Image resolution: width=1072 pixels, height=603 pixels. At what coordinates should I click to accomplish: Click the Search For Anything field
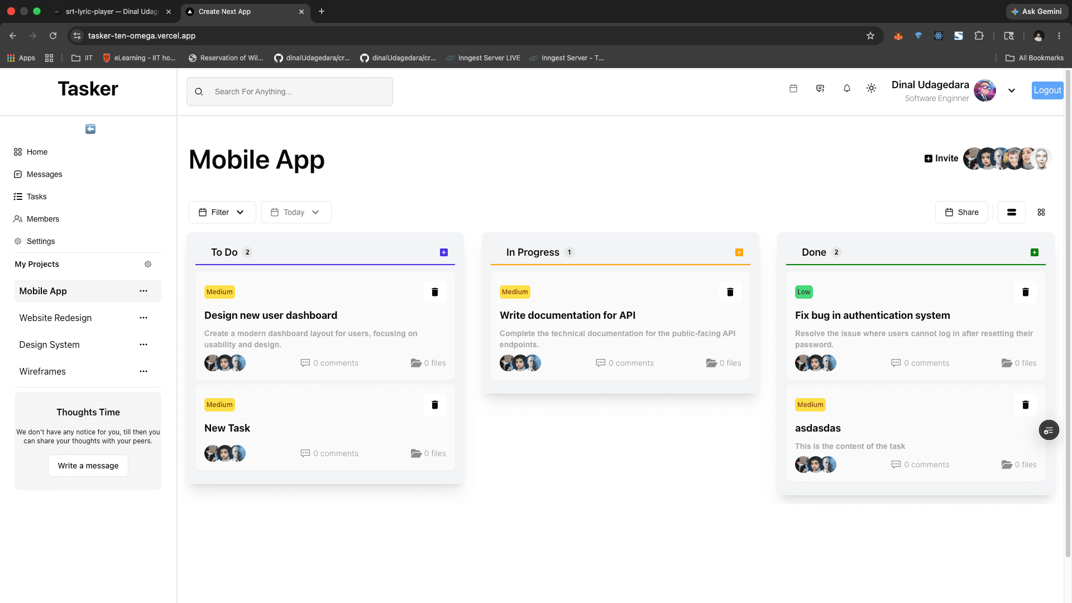click(290, 92)
